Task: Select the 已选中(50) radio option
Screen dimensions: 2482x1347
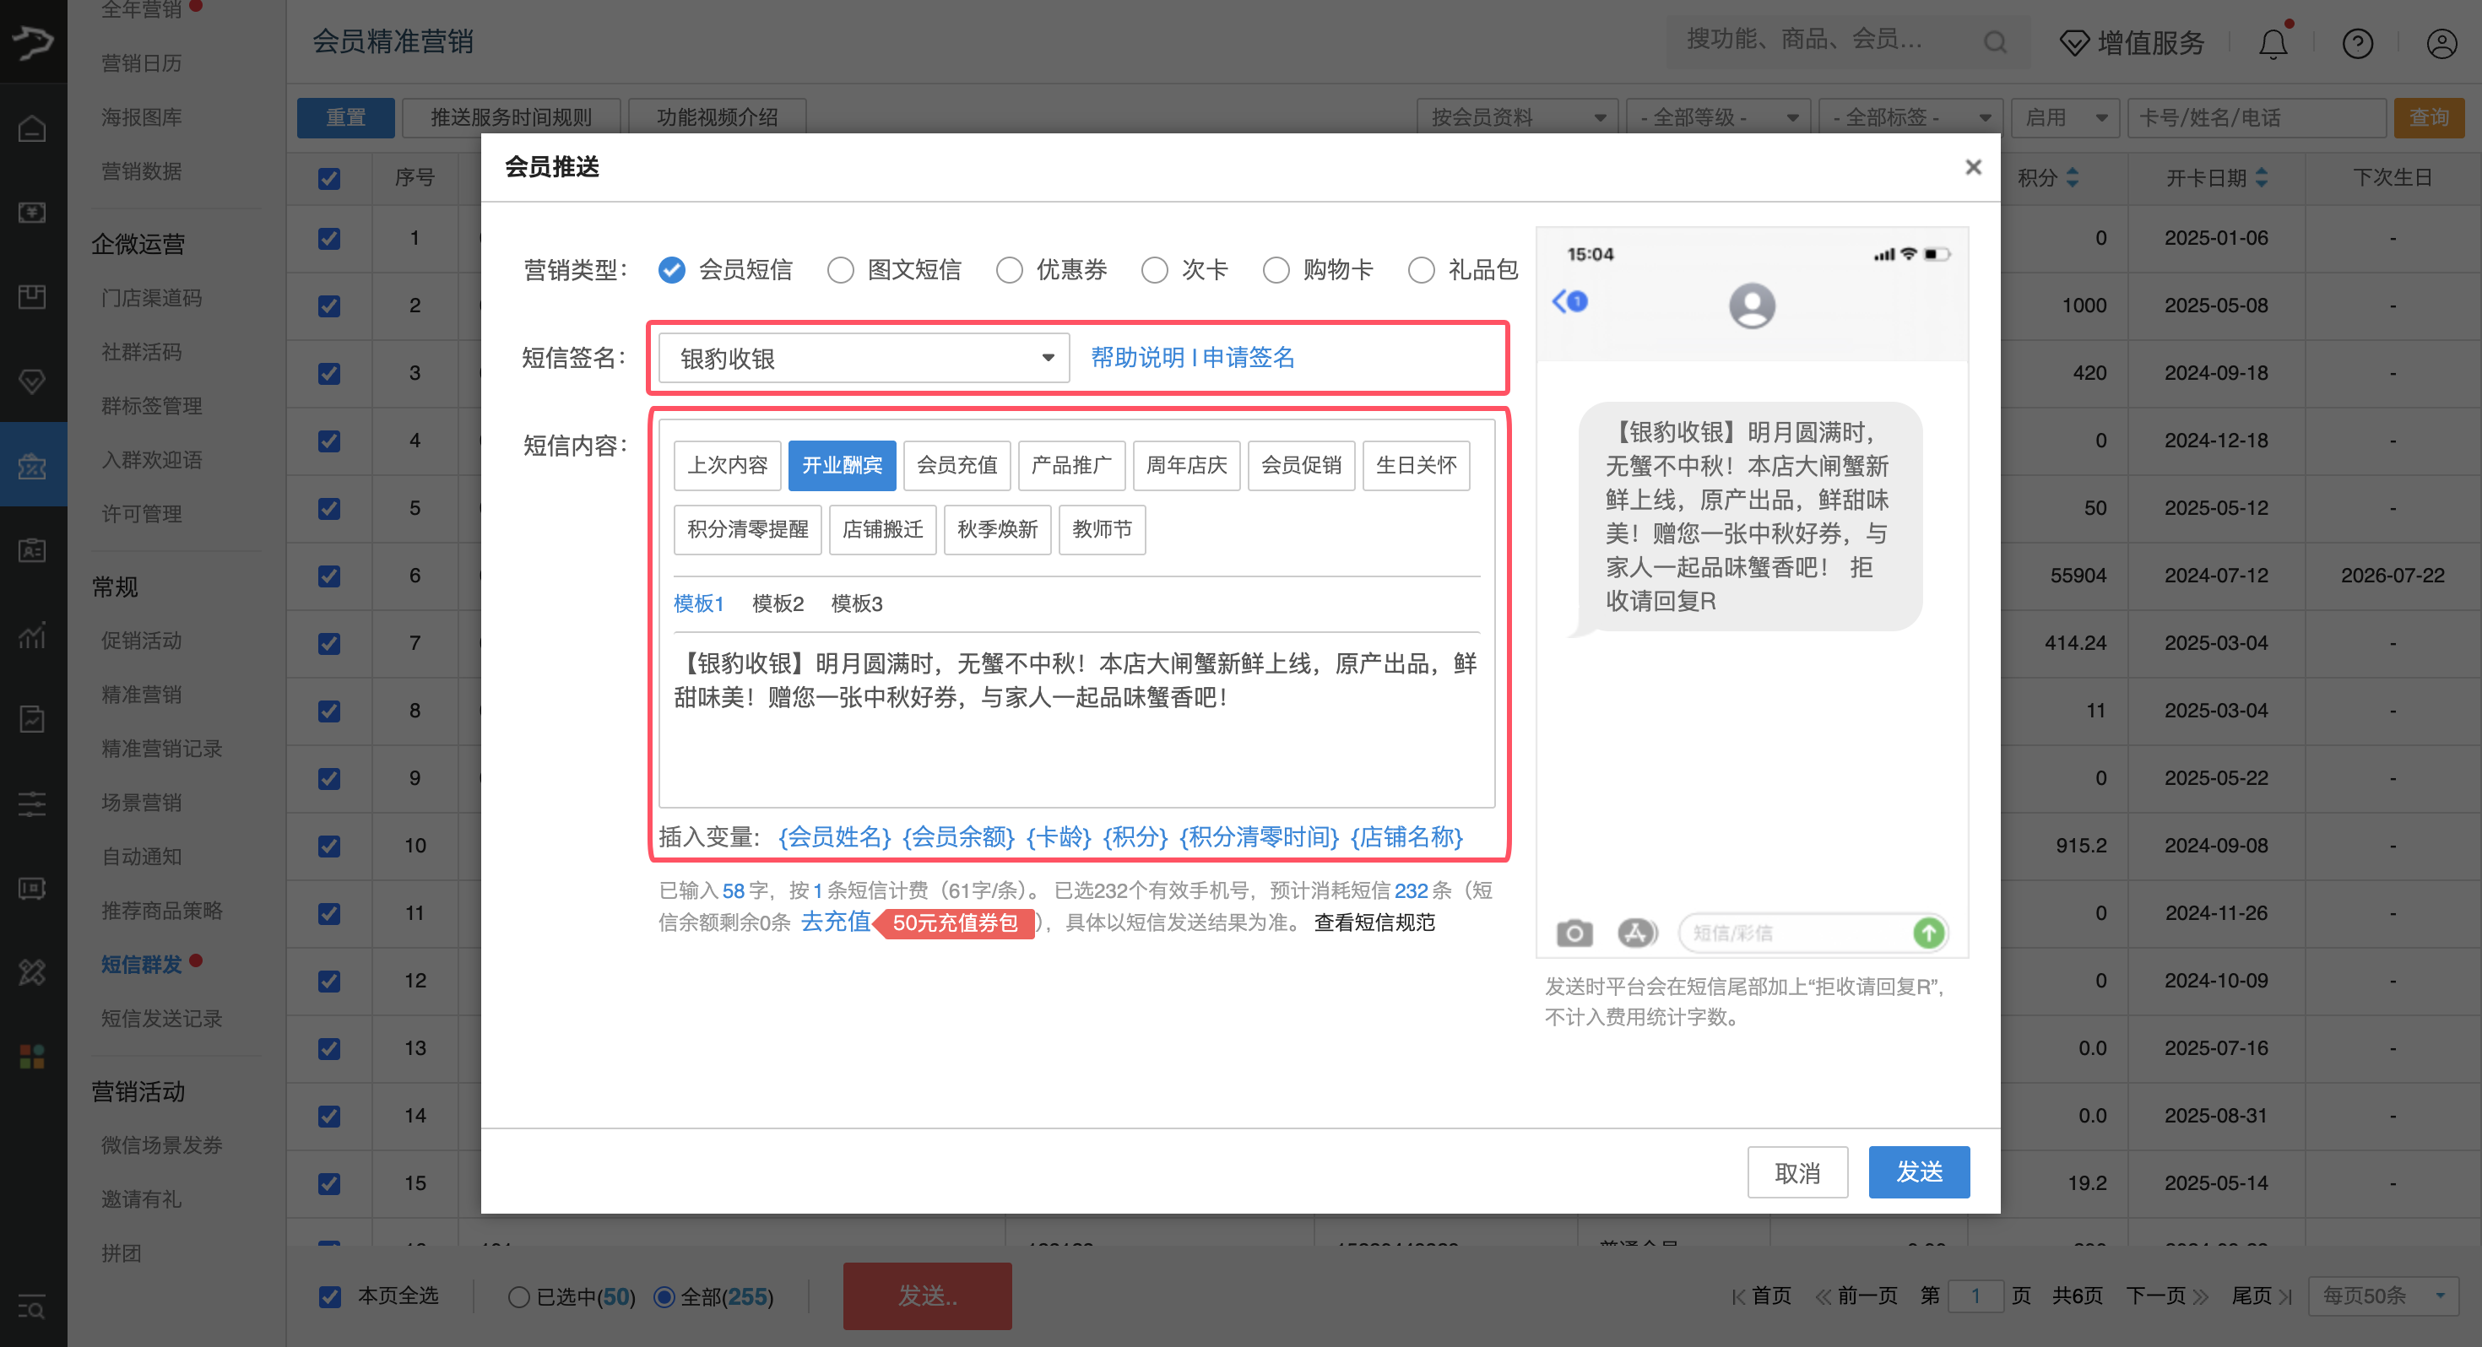Action: (x=519, y=1297)
